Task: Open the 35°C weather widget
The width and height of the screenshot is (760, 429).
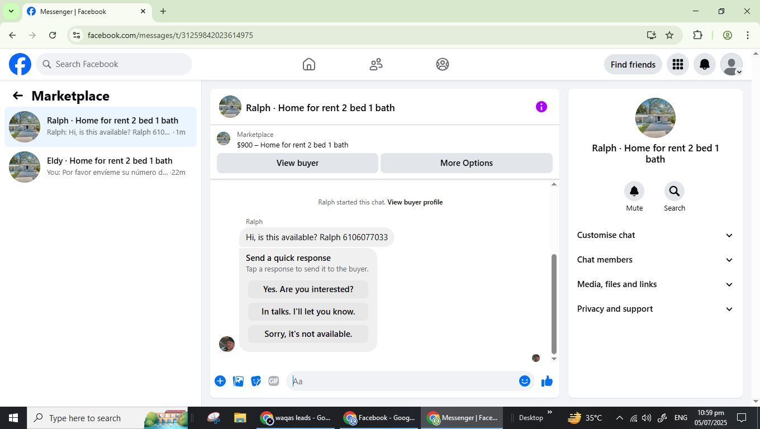Action: pyautogui.click(x=585, y=418)
